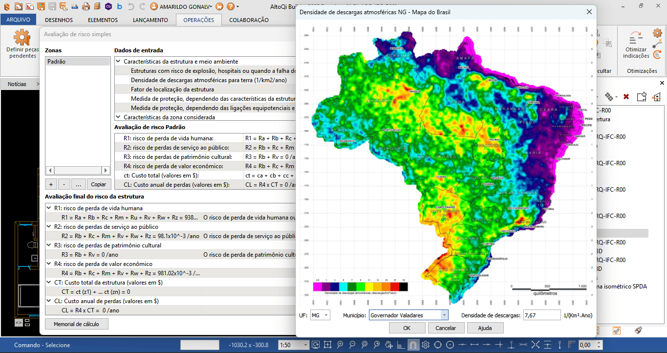Screen dimensions: 667x353
Task: Click the lightning density color legend bar
Action: [360, 287]
